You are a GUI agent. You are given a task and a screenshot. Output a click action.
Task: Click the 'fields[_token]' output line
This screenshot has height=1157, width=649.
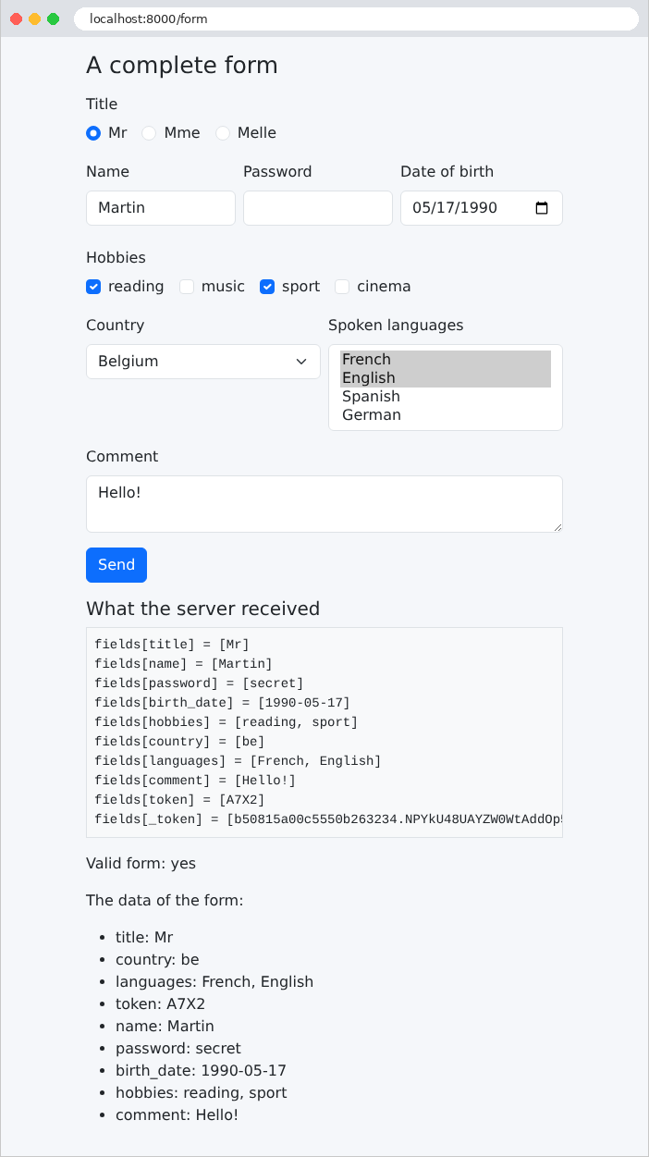(x=328, y=819)
